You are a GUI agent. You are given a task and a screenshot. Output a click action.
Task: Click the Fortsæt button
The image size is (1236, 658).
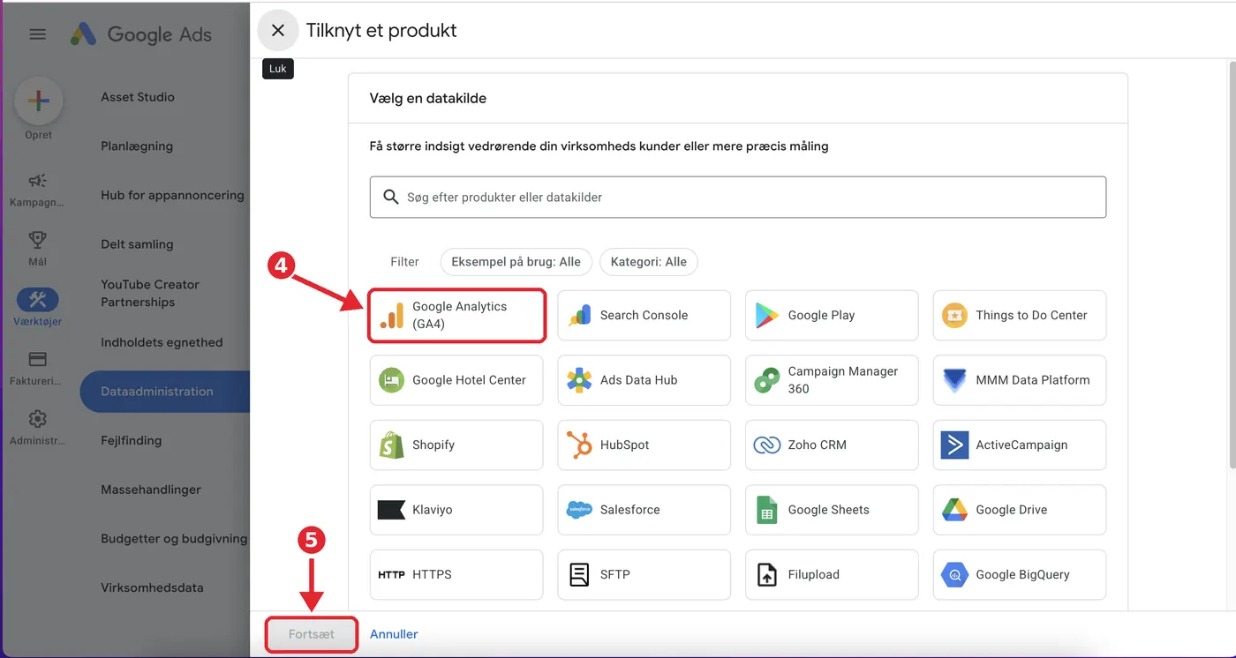tap(312, 634)
